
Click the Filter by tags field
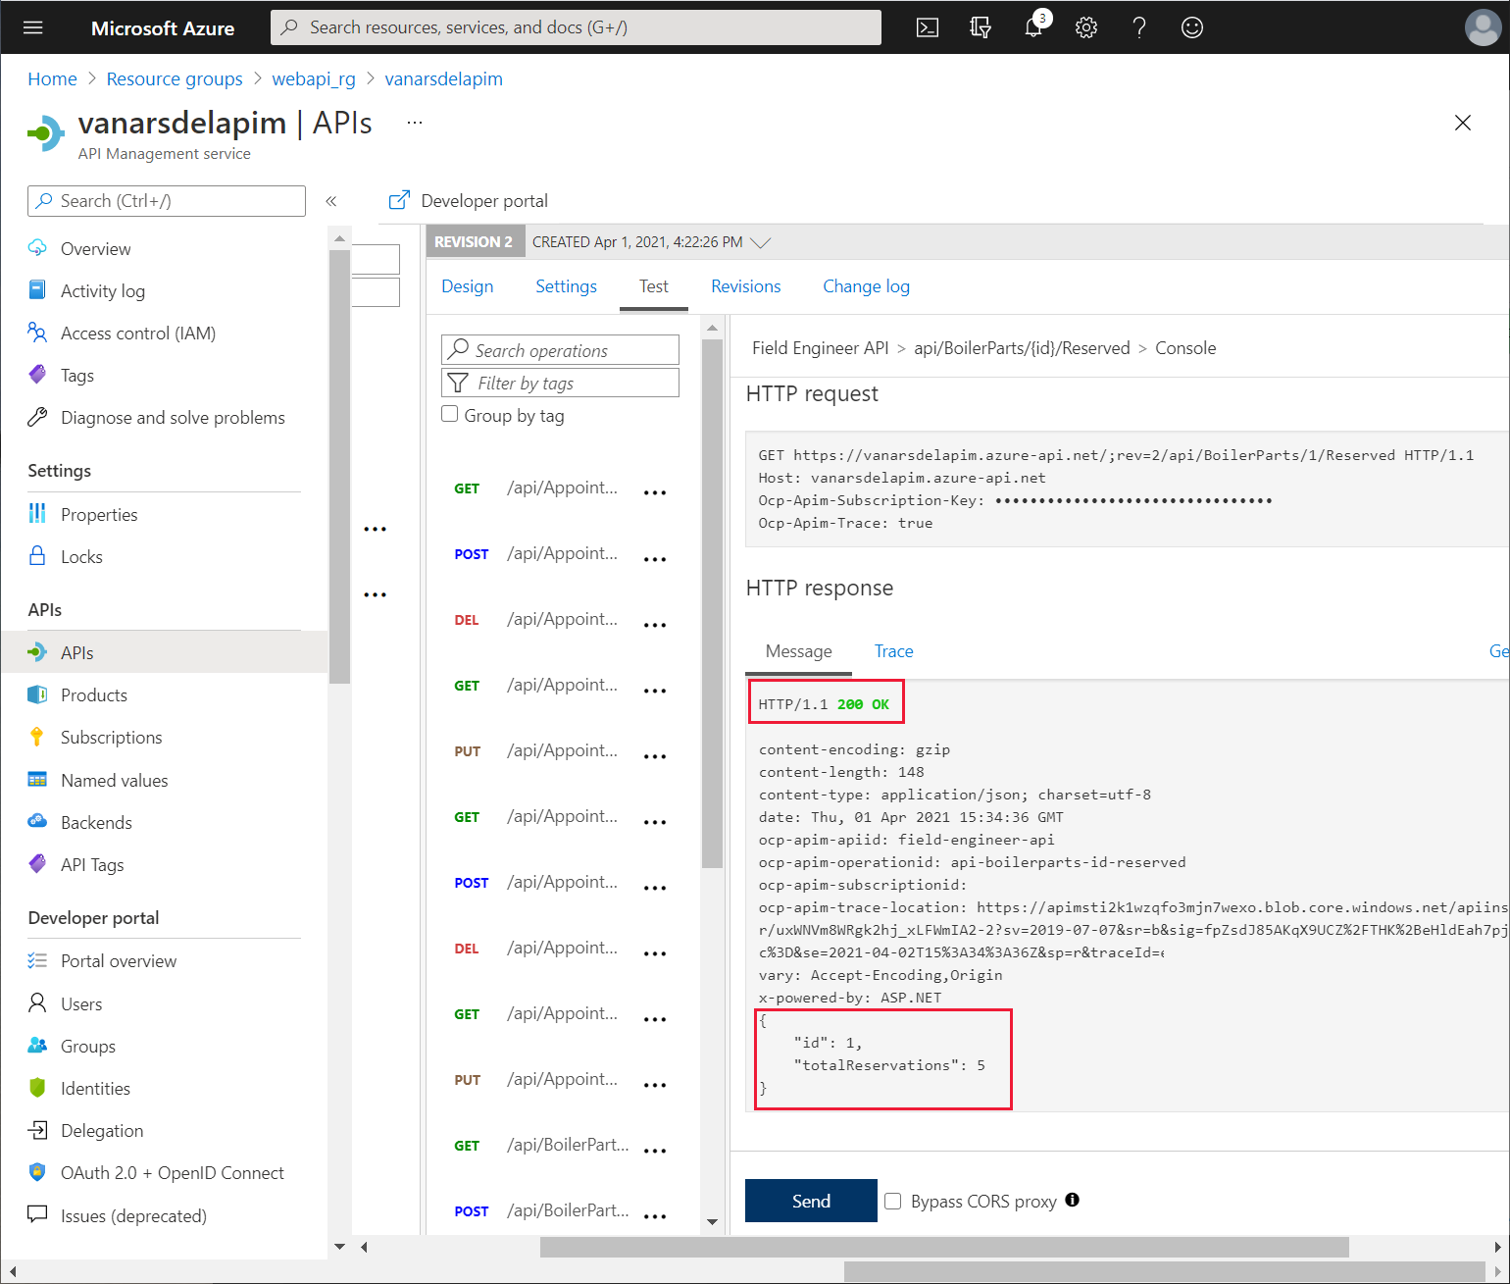(561, 383)
